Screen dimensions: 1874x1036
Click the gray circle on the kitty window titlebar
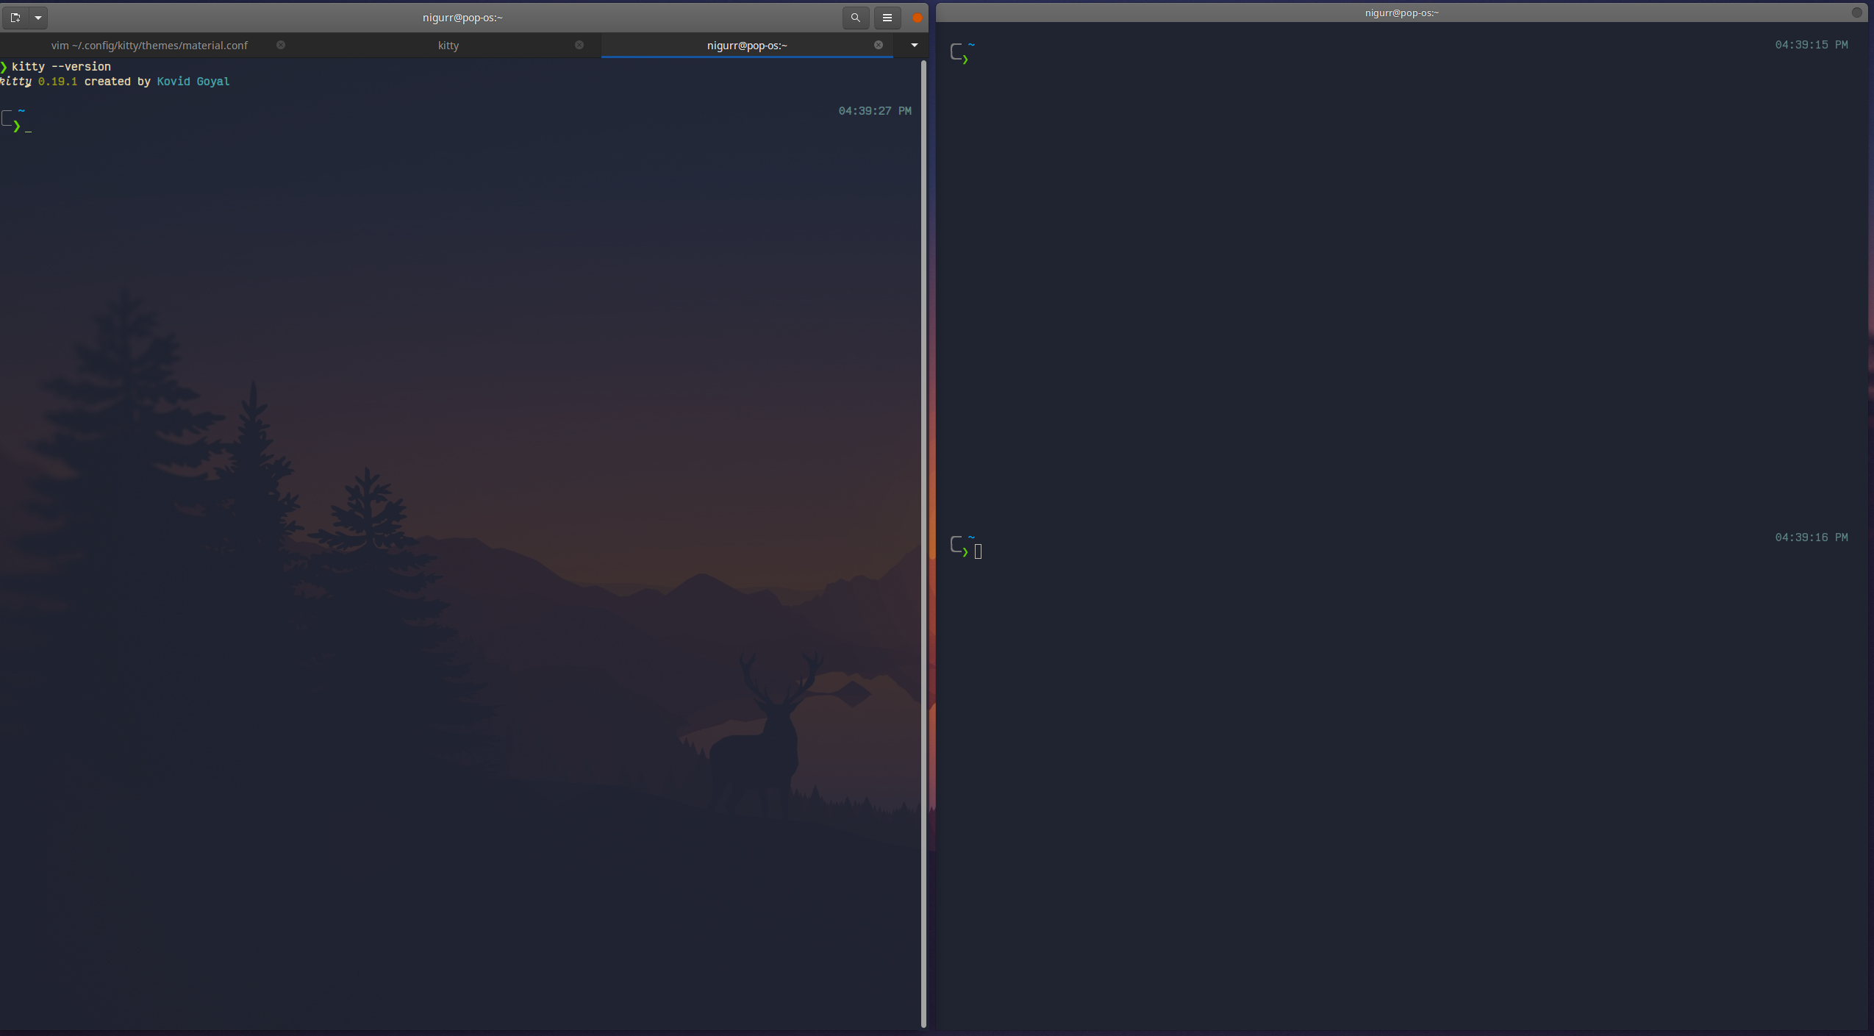tap(1857, 12)
